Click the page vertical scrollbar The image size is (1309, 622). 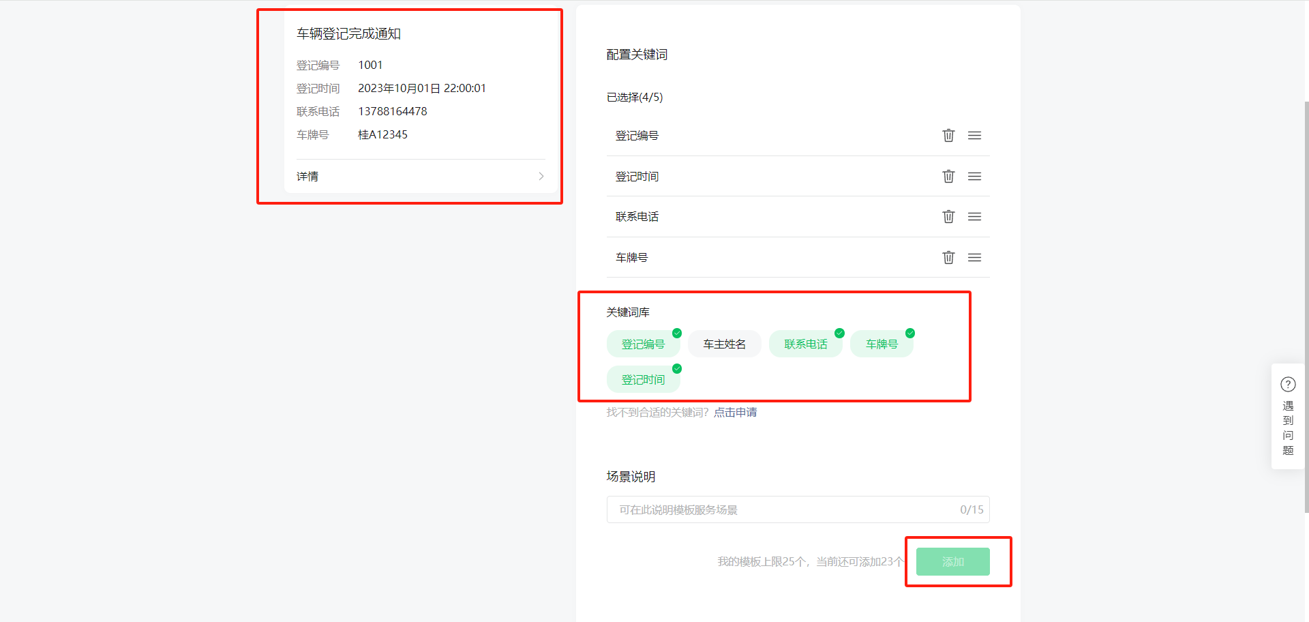tap(1306, 307)
